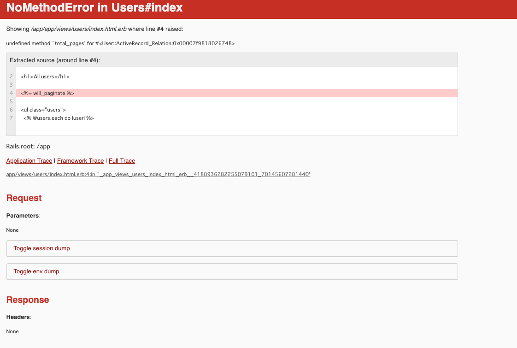Expand Toggle session dump
The height and width of the screenshot is (348, 517).
pyautogui.click(x=41, y=248)
